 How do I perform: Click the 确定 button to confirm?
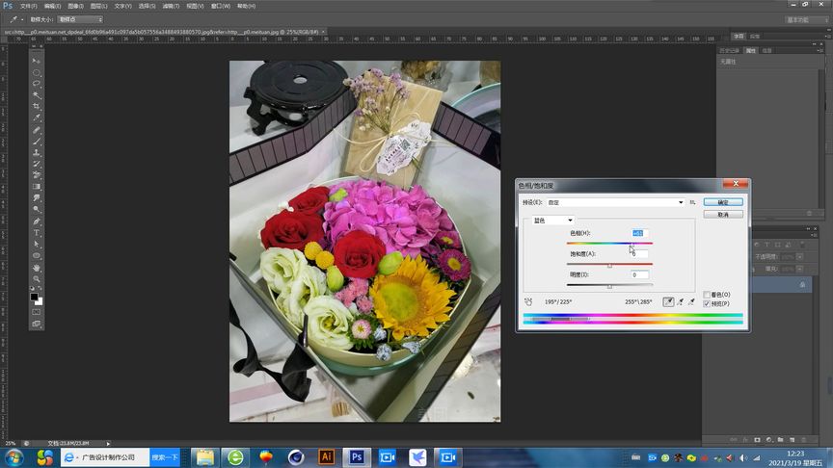click(x=722, y=202)
